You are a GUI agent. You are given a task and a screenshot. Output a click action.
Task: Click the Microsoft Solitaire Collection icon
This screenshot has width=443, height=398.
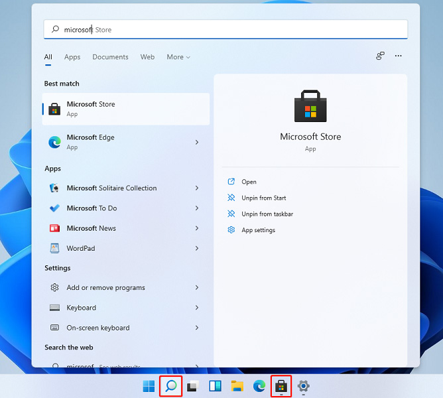click(x=54, y=188)
